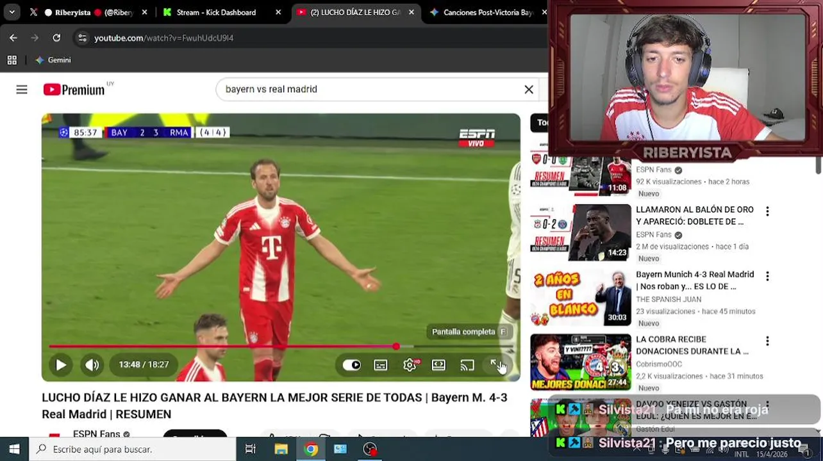Open more options for LA COBRA video
Image resolution: width=823 pixels, height=461 pixels.
[x=767, y=341]
